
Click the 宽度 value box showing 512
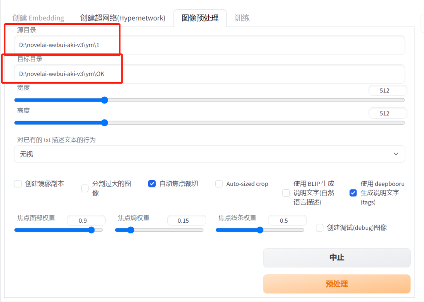(387, 90)
